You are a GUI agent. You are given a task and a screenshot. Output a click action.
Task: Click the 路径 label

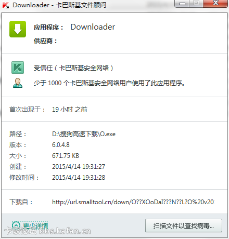[x=18, y=134]
